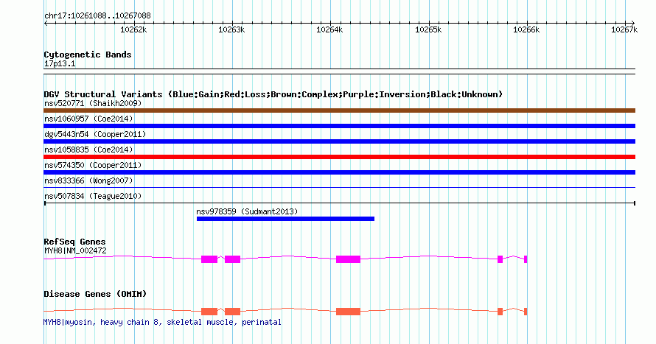Click the thin blue nsv833366 variant line

339,188
